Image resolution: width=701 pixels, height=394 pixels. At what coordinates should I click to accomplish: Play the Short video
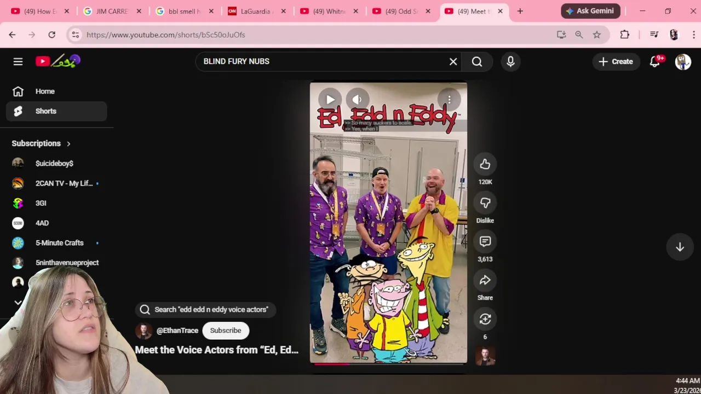(330, 100)
